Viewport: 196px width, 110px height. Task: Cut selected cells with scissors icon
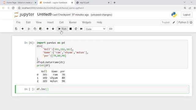click(x=29, y=29)
